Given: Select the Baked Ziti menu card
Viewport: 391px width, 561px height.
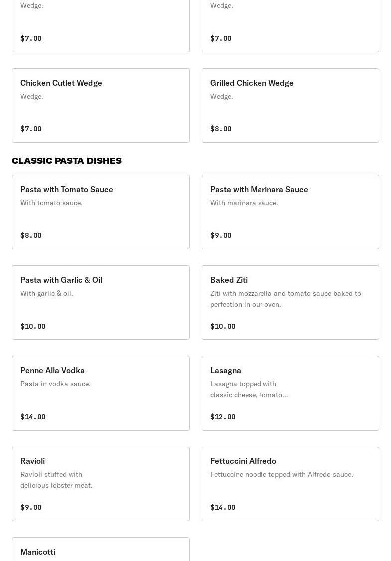Looking at the screenshot, I should point(290,303).
